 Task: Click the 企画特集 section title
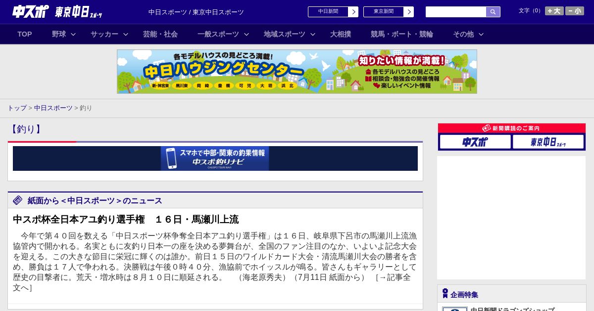[x=464, y=295]
